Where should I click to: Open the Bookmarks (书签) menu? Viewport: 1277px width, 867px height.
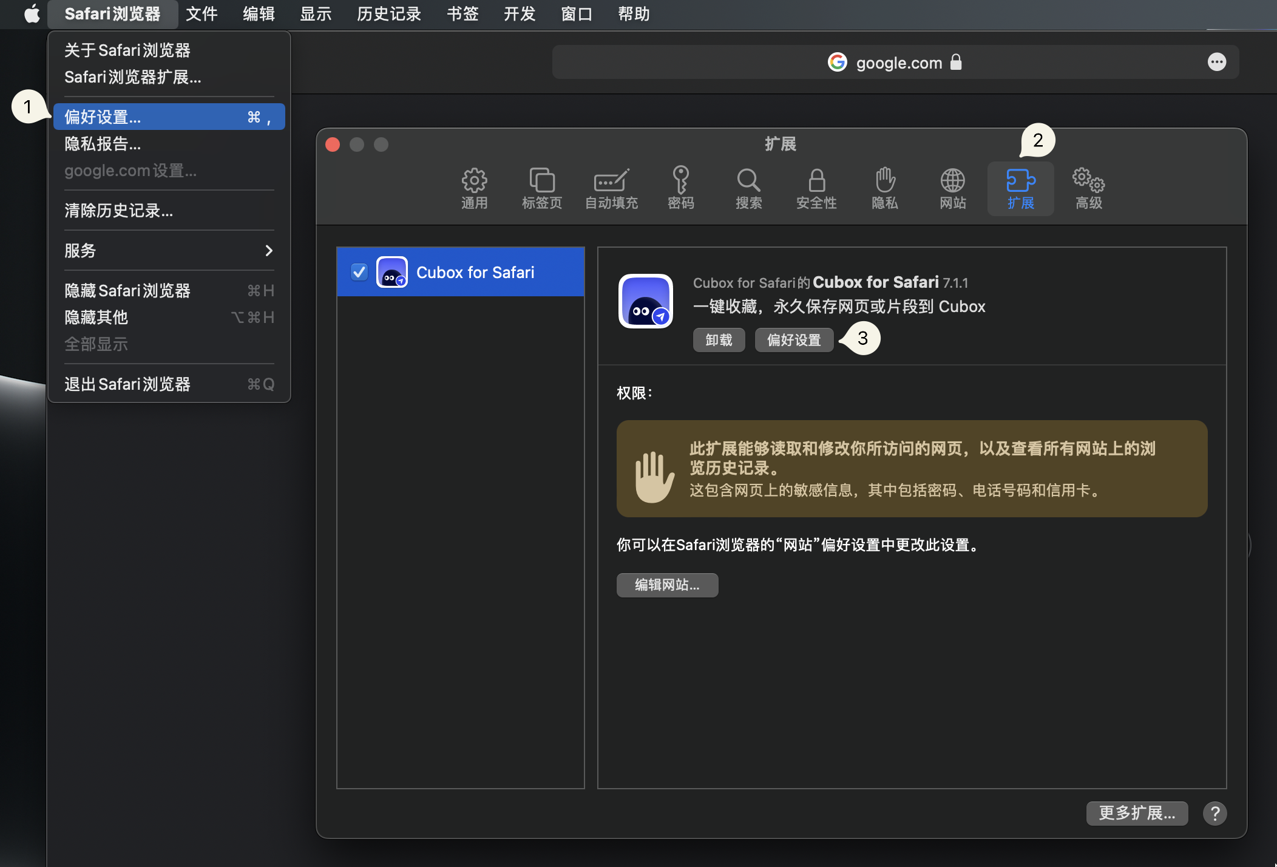(x=462, y=14)
